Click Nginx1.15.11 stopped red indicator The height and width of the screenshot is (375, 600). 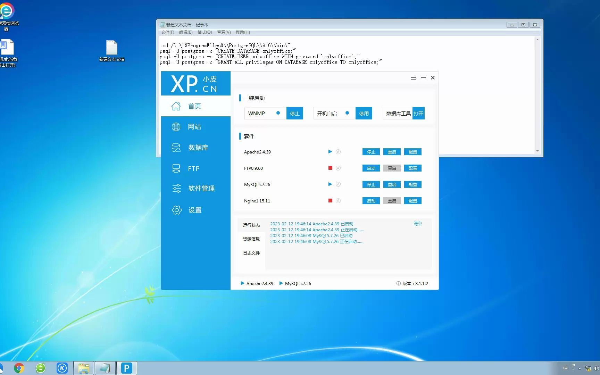pos(330,201)
